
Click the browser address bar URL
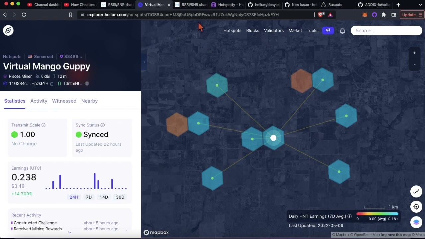pyautogui.click(x=183, y=15)
